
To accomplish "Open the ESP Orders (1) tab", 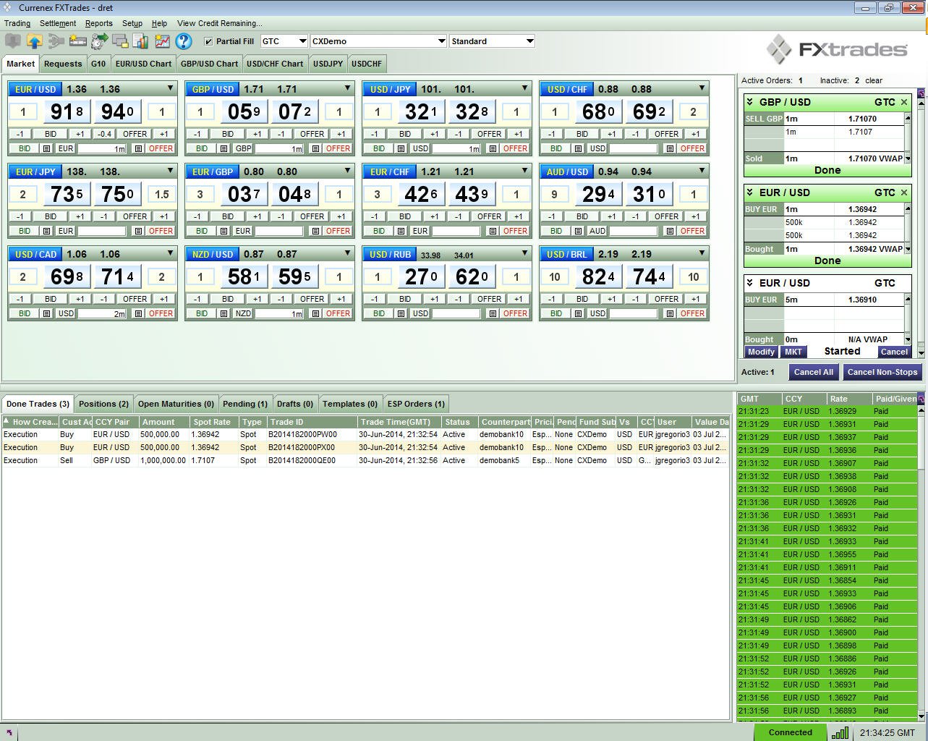I will pos(416,404).
